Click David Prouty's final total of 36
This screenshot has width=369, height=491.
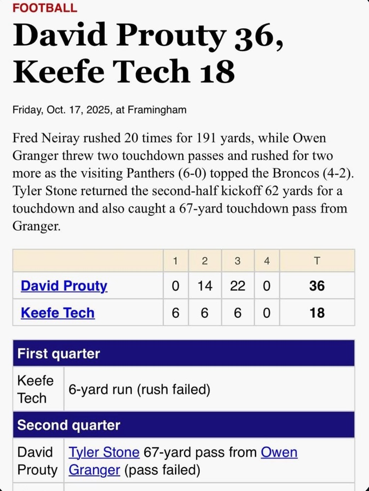tap(317, 286)
